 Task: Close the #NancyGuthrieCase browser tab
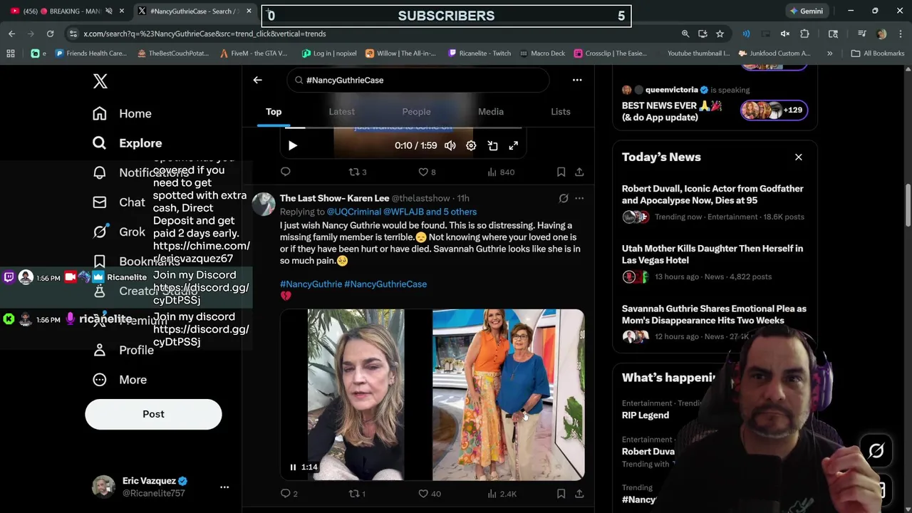(249, 11)
